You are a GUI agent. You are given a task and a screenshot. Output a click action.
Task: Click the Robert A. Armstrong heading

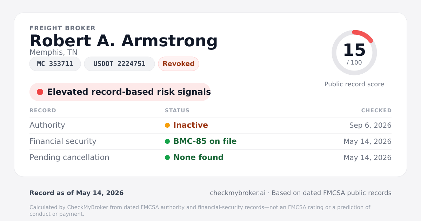pos(123,41)
